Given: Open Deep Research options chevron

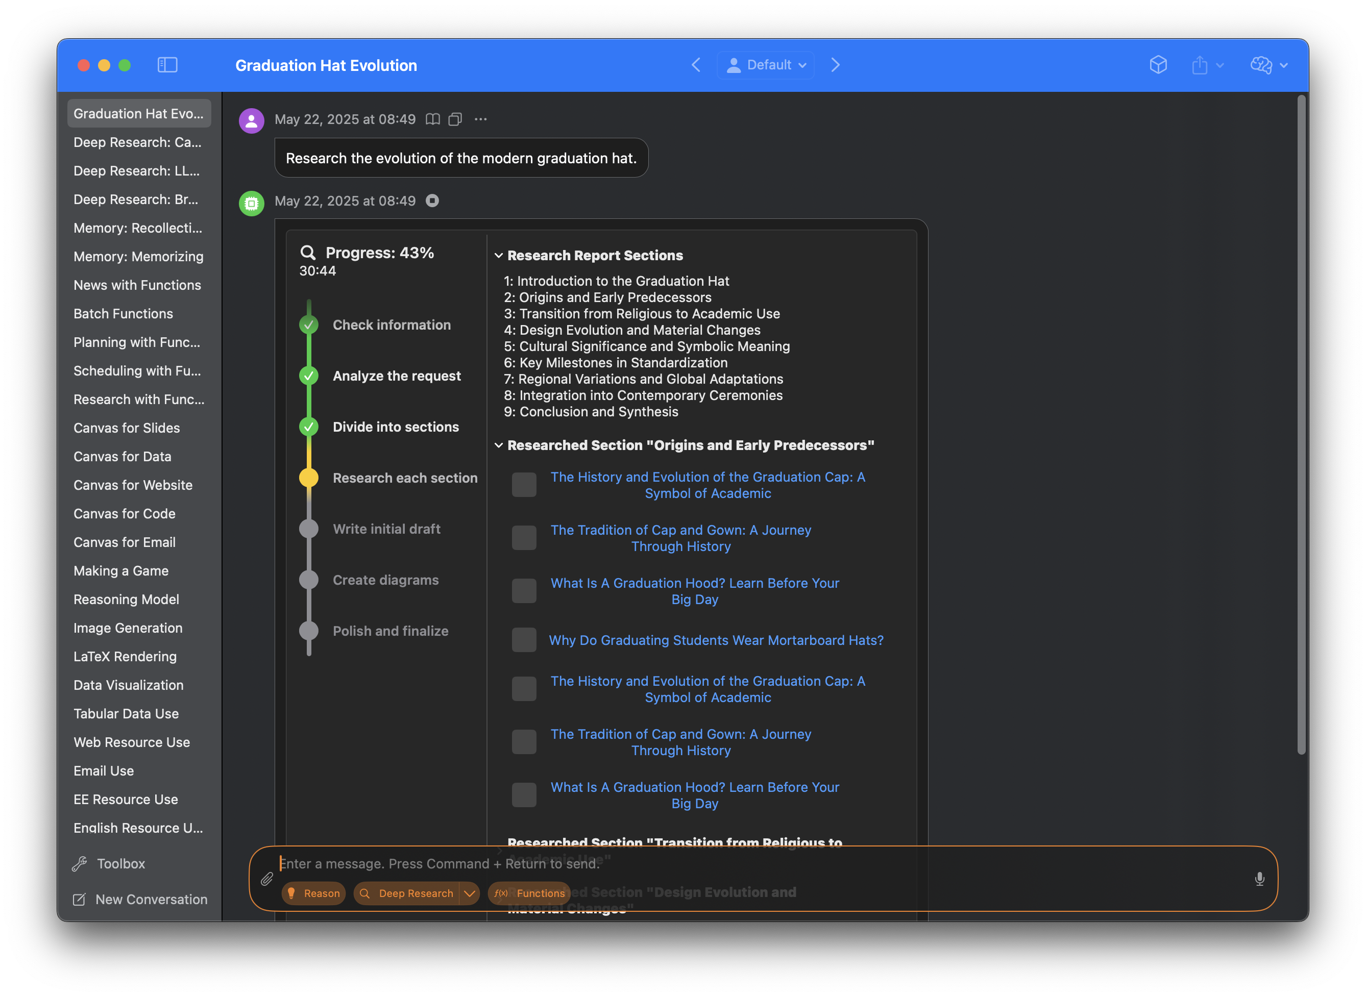Looking at the screenshot, I should (470, 893).
